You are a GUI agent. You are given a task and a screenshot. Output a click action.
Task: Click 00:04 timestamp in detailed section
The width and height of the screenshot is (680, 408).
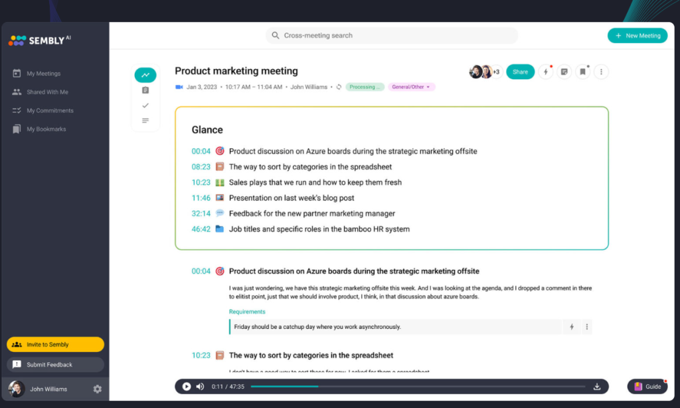click(201, 271)
